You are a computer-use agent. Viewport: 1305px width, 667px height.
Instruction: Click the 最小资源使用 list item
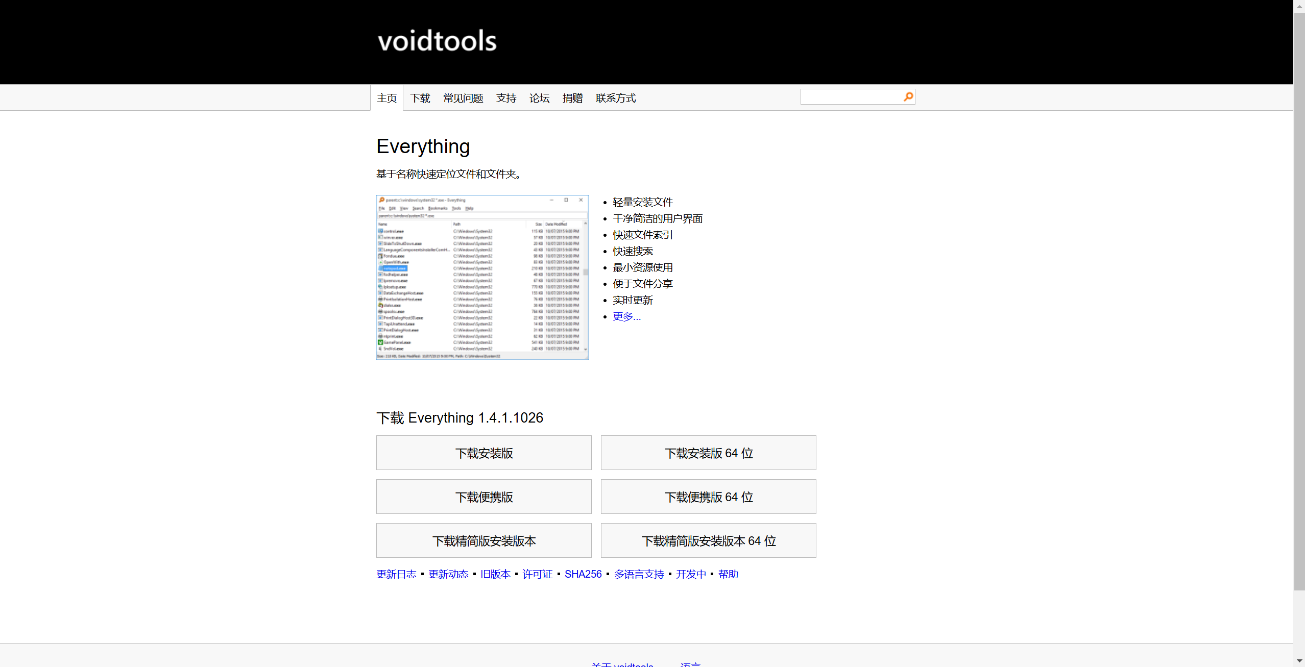(642, 267)
